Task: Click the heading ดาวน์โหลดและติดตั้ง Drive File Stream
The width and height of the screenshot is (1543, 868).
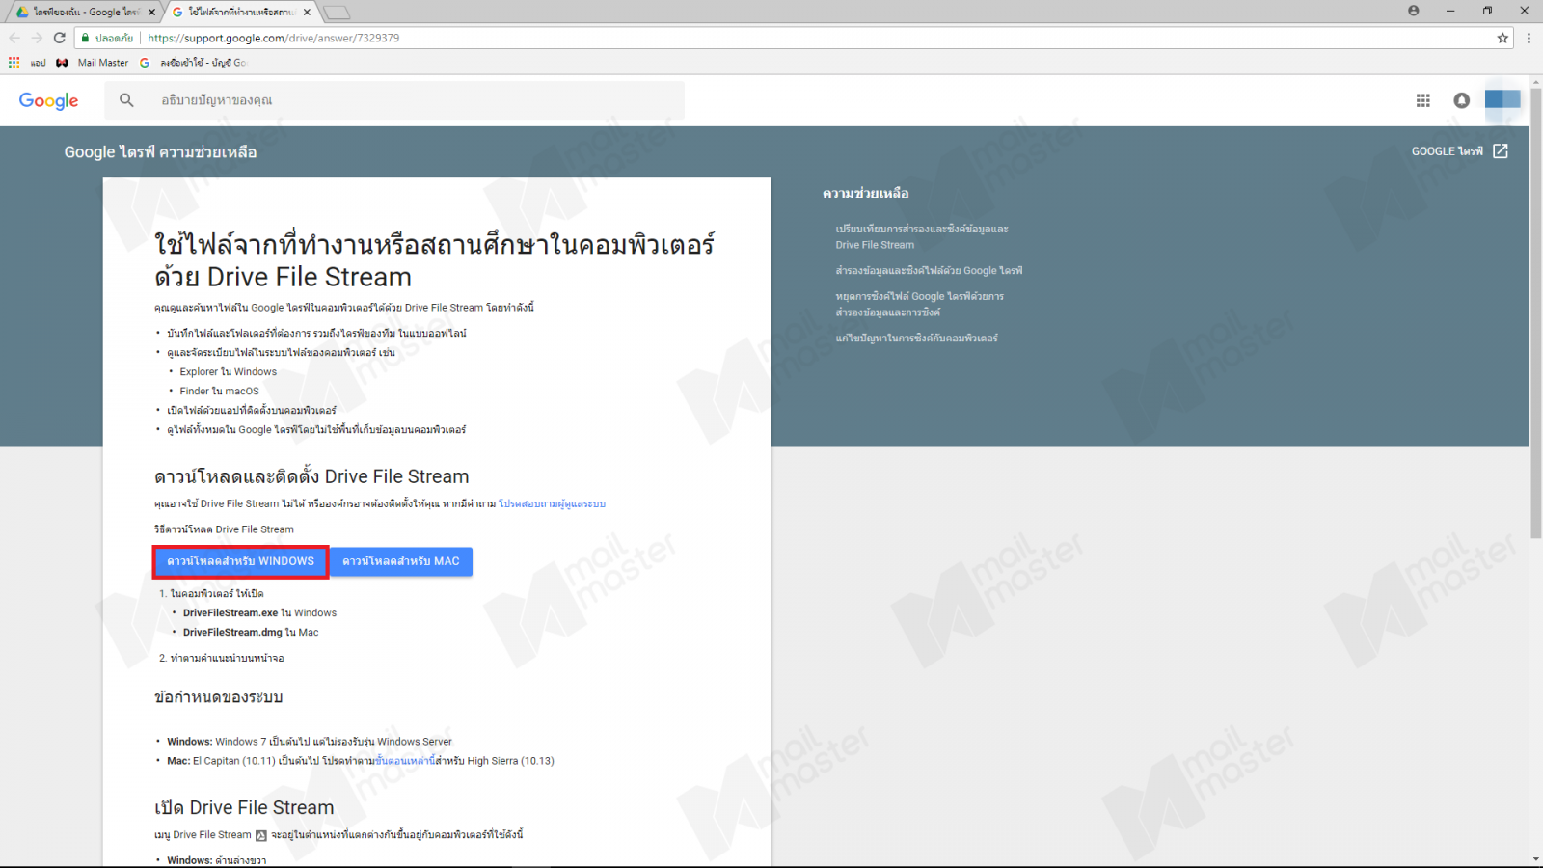Action: [x=311, y=476]
